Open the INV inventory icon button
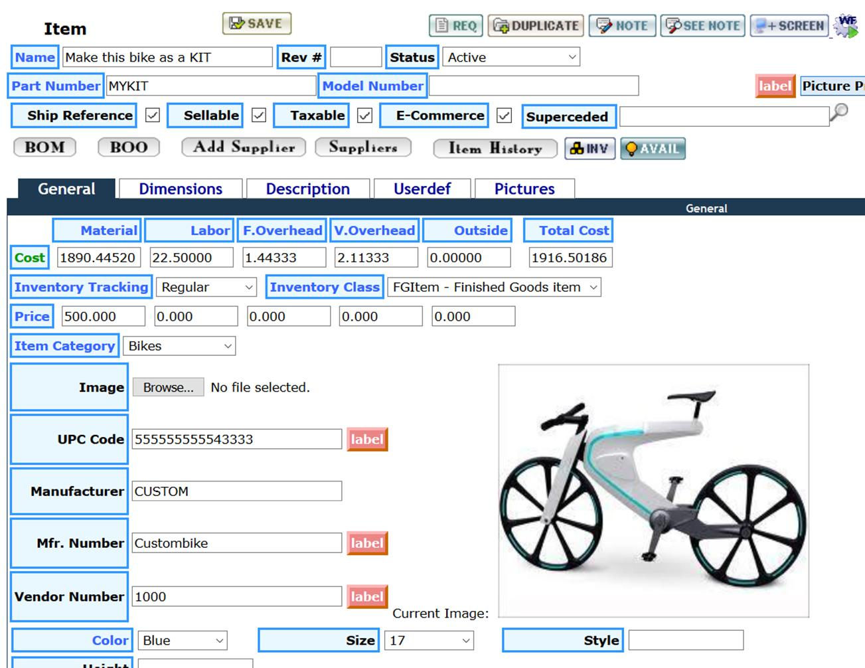The height and width of the screenshot is (668, 865). pos(590,149)
